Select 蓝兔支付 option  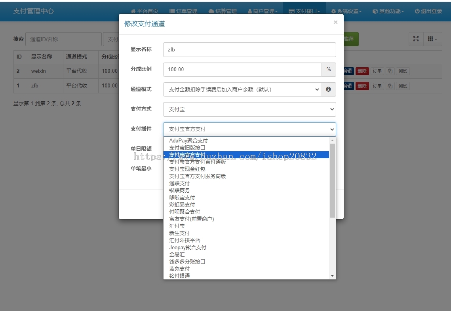point(246,269)
